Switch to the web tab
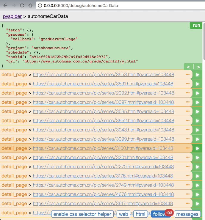The height and width of the screenshot is (220, 205). coord(123,214)
